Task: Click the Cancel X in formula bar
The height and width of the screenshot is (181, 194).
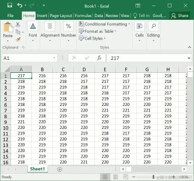Action: point(74,58)
